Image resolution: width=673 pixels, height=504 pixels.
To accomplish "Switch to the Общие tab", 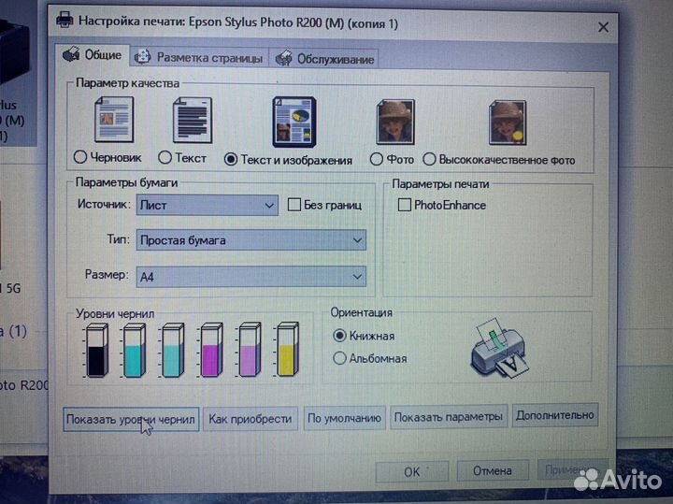I will point(93,55).
